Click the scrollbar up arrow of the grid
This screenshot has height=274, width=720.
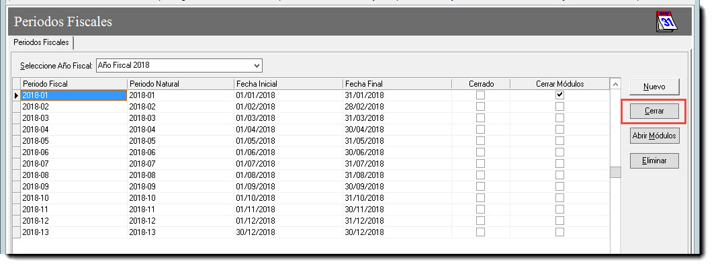pos(615,84)
